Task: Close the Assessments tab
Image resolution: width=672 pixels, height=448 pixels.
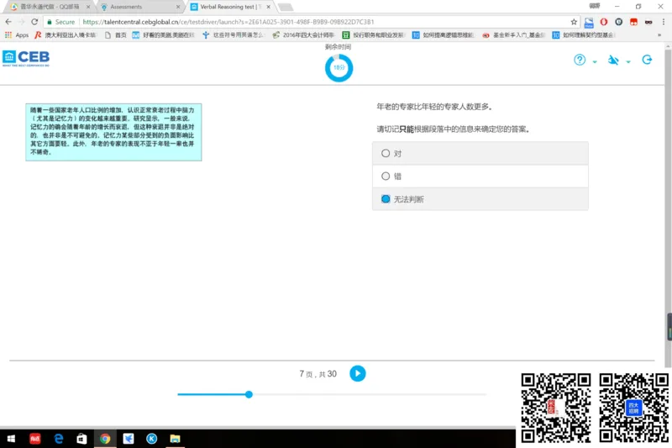Action: pyautogui.click(x=178, y=7)
